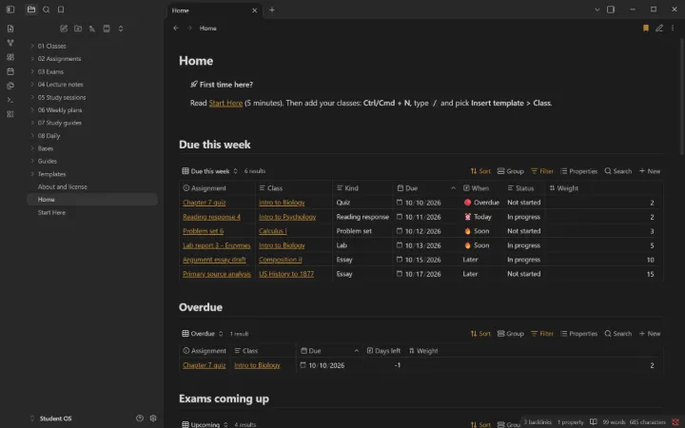Sort the Due this week table
This screenshot has width=685, height=428.
point(480,171)
